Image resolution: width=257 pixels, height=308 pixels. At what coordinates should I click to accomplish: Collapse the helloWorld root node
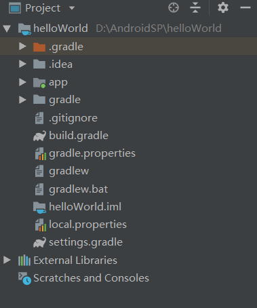click(x=7, y=28)
